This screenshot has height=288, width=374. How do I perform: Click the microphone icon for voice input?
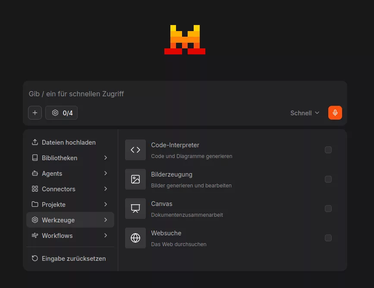pyautogui.click(x=335, y=113)
